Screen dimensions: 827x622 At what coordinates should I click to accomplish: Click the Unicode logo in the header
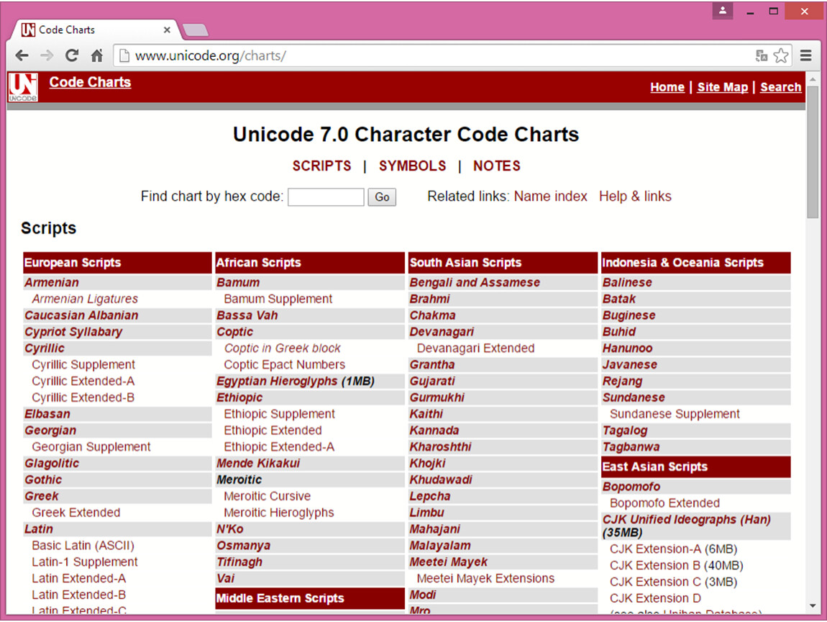(x=22, y=87)
